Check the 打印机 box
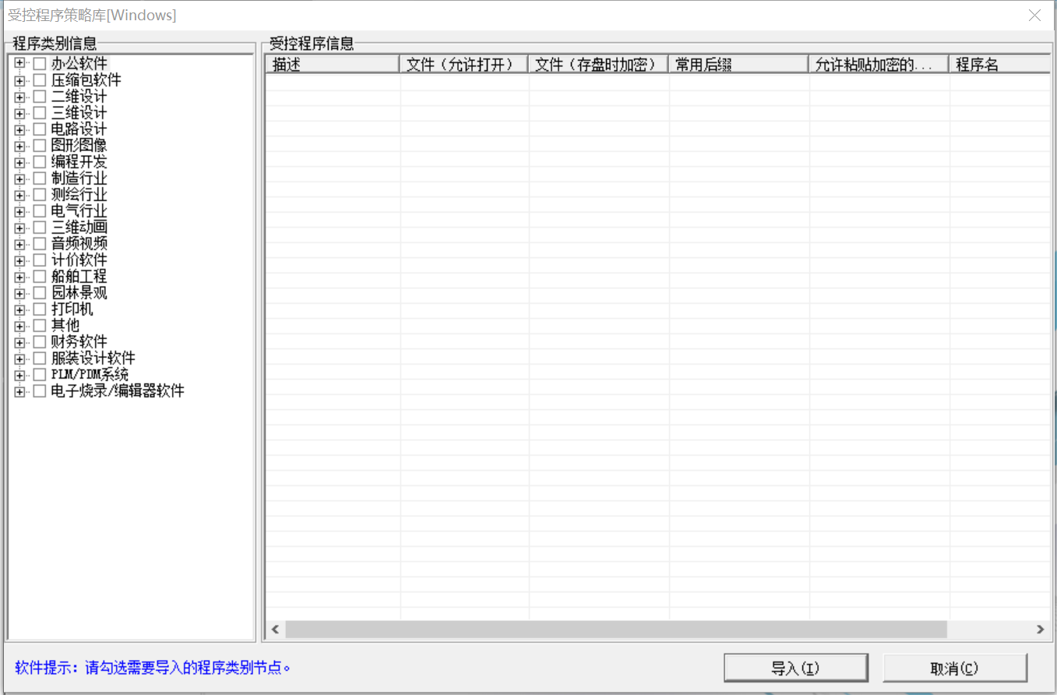Image resolution: width=1057 pixels, height=695 pixels. [40, 309]
